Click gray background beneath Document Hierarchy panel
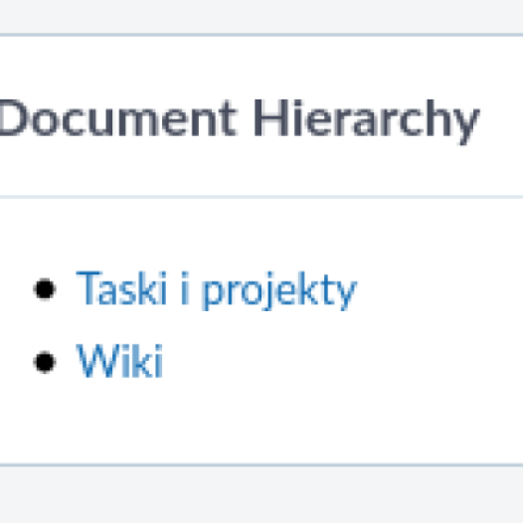The height and width of the screenshot is (523, 523). coord(261,495)
